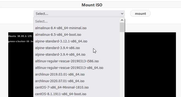Click the ISO list scrollbar thumb
This screenshot has height=97, width=181.
tap(122, 27)
